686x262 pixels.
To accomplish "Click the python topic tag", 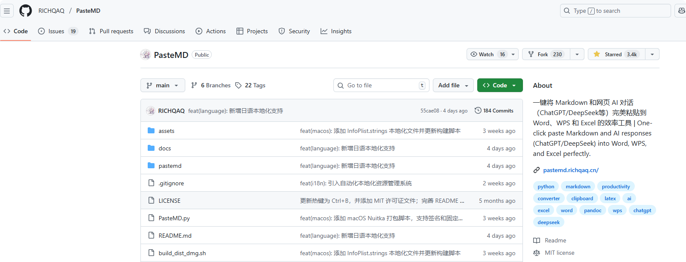I will [546, 187].
